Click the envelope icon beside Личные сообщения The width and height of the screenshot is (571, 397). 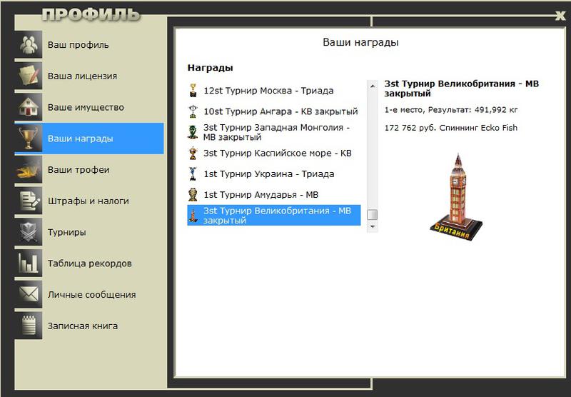point(29,294)
